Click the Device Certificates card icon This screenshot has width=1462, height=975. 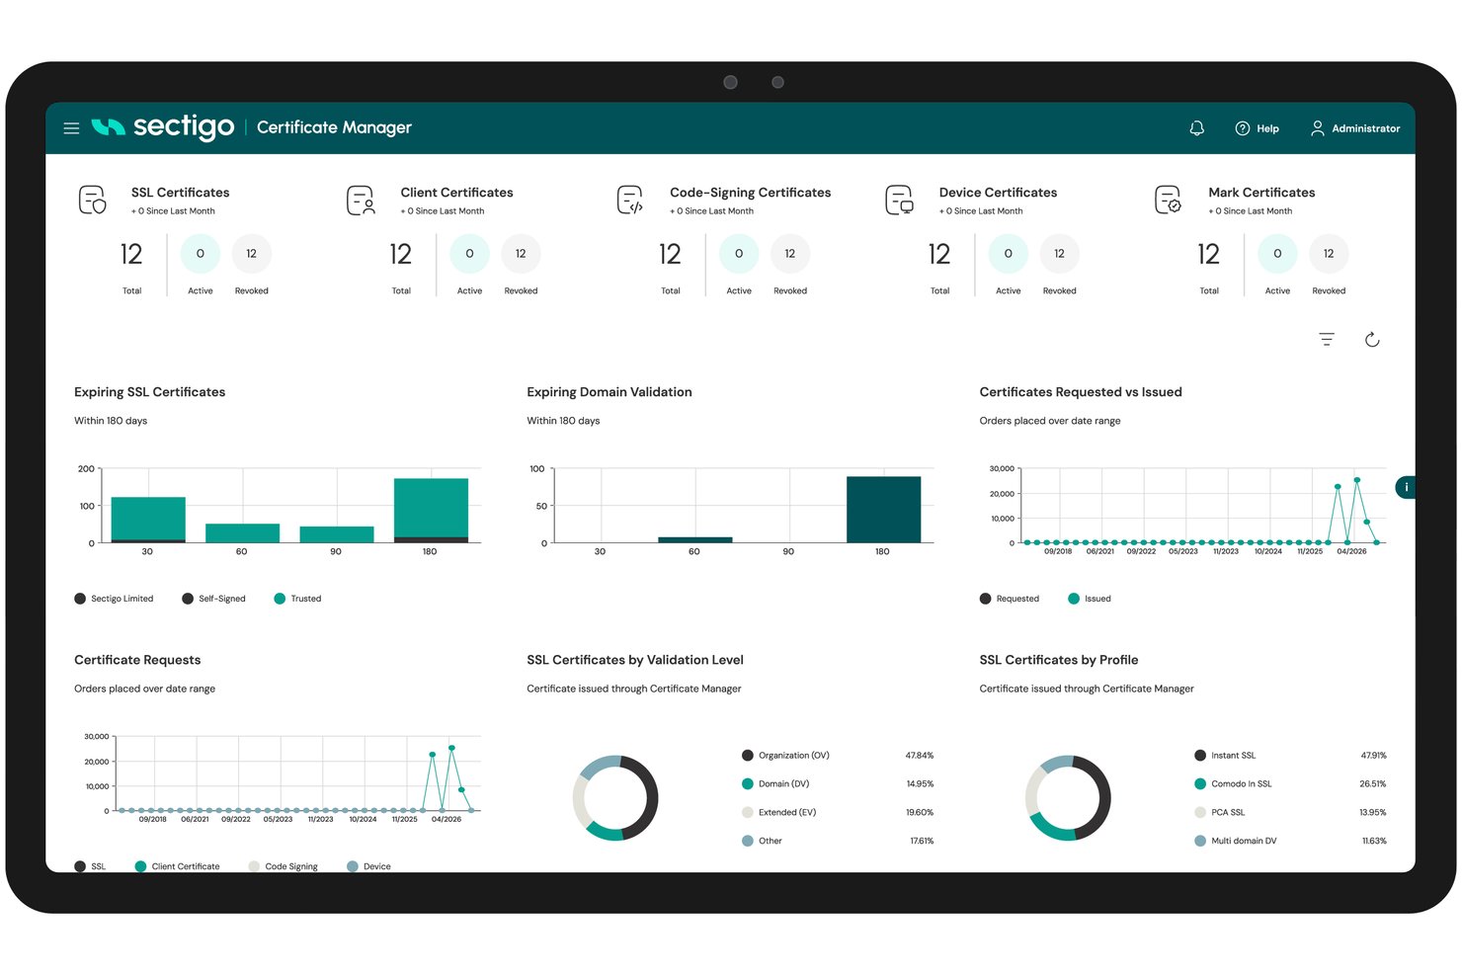click(x=900, y=200)
